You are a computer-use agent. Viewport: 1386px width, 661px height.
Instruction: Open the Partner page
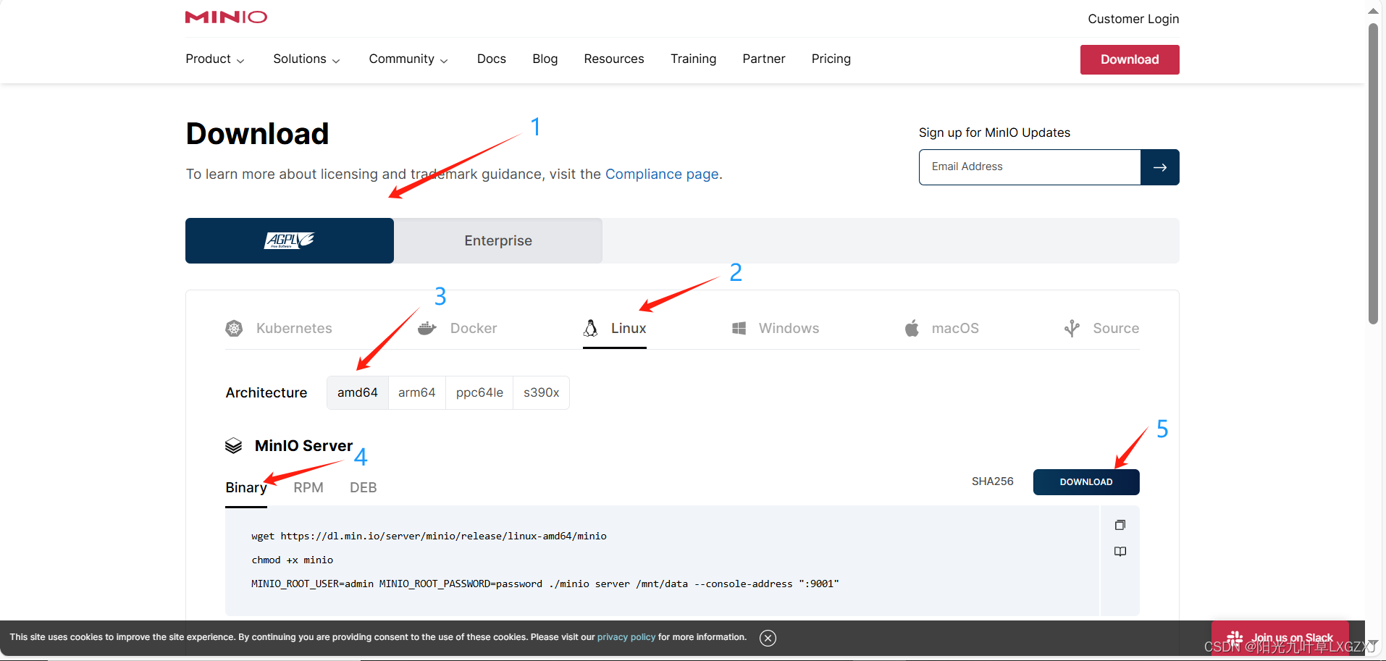coord(764,59)
